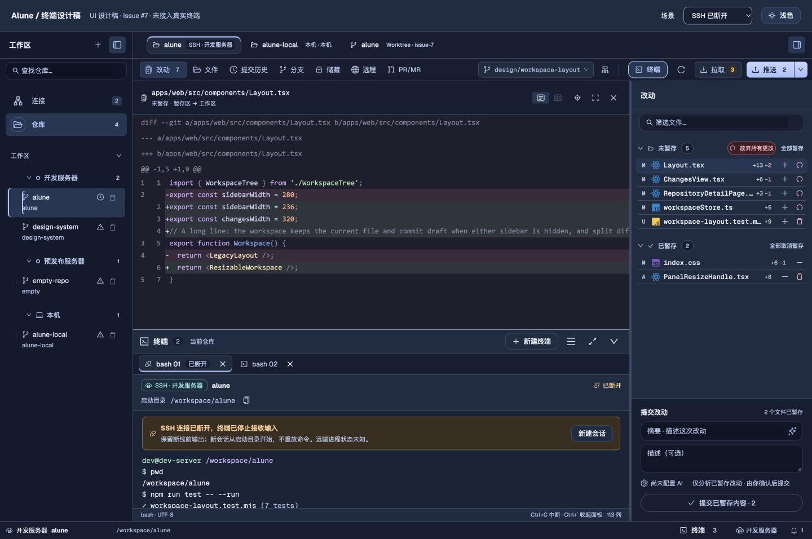Locate the current file with the target icon

click(x=577, y=98)
